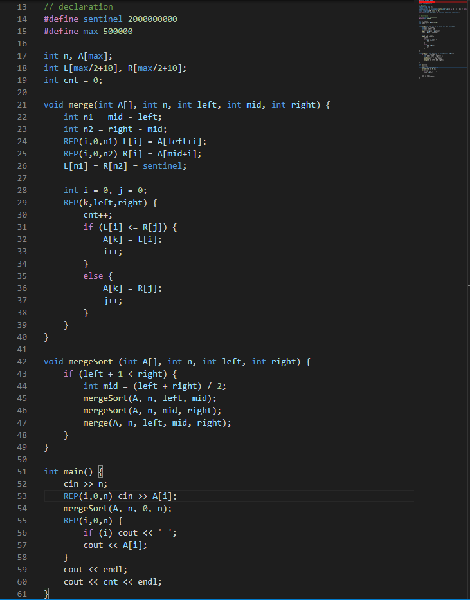
Task: Select gutter line number 49
Action: (x=22, y=447)
